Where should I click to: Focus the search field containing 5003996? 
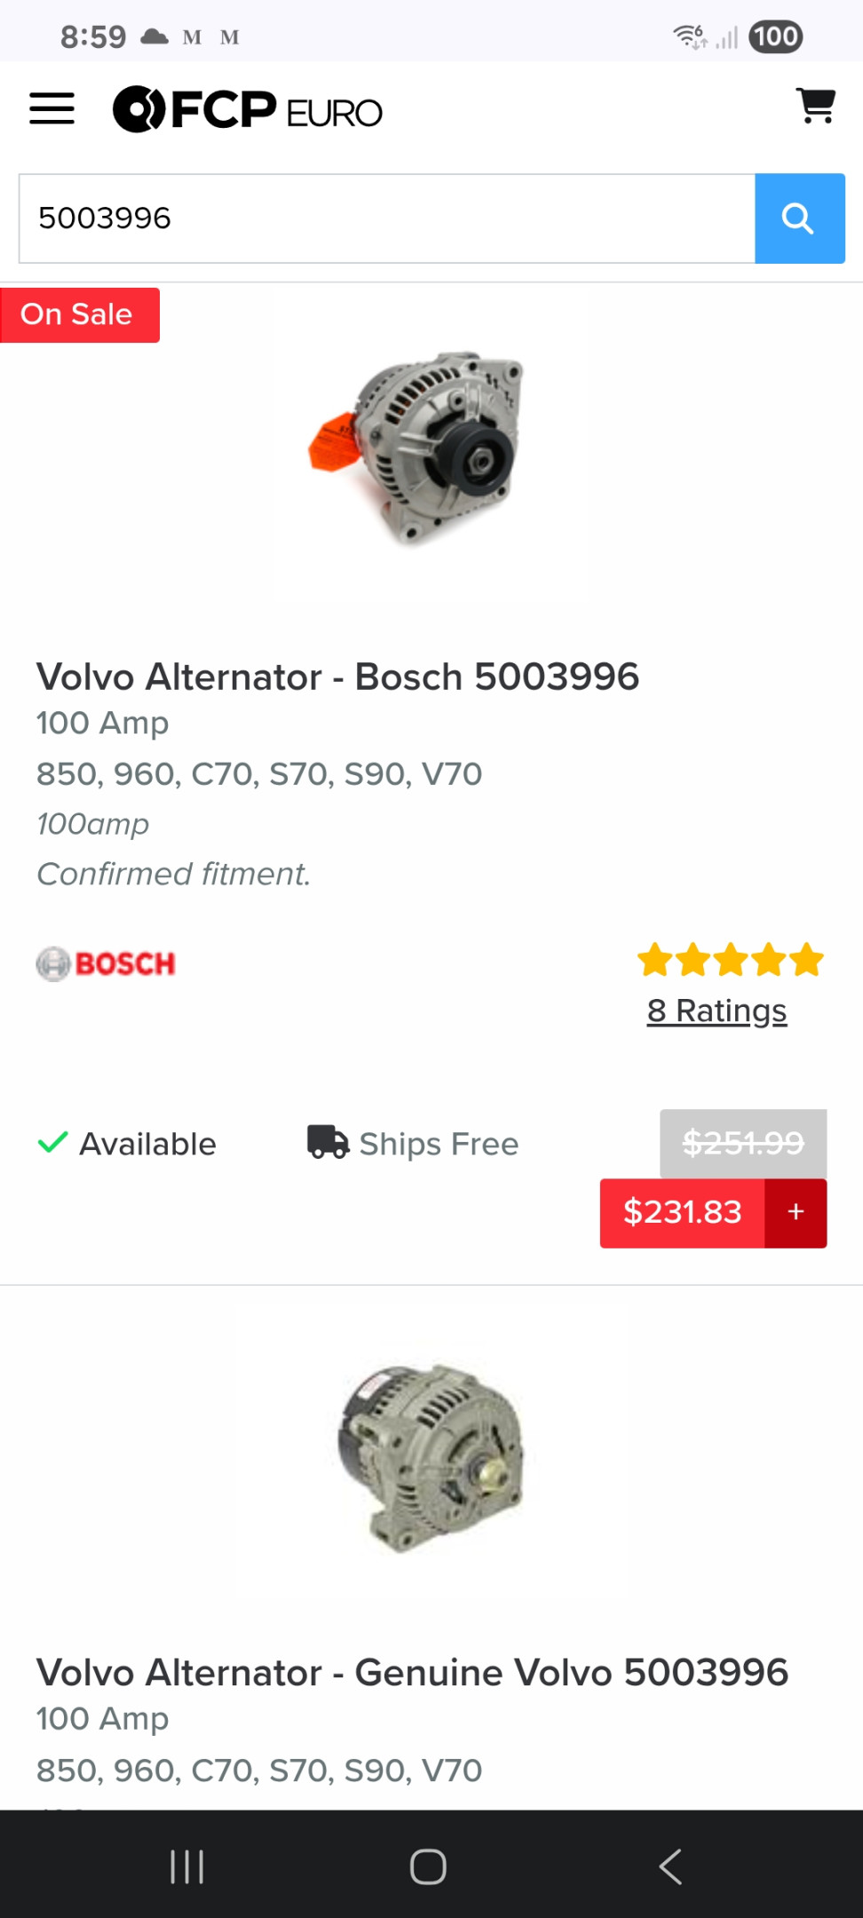pyautogui.click(x=387, y=218)
